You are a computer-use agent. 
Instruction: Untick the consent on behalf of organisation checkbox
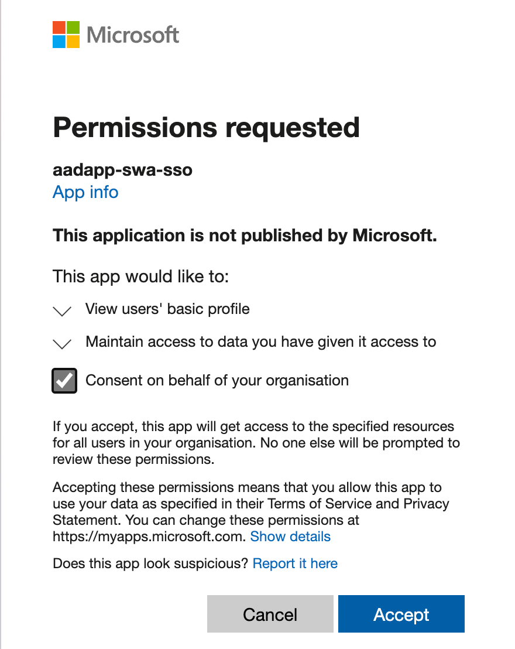pyautogui.click(x=64, y=380)
